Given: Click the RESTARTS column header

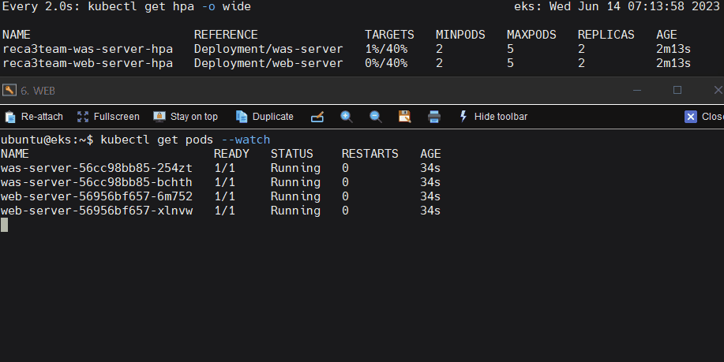Looking at the screenshot, I should [370, 154].
